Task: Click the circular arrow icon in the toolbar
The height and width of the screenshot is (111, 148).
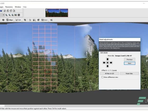Action: point(38,20)
